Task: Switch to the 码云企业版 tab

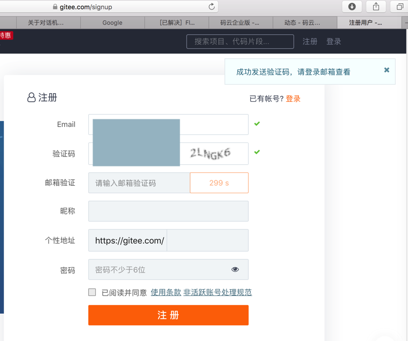Action: coord(240,22)
